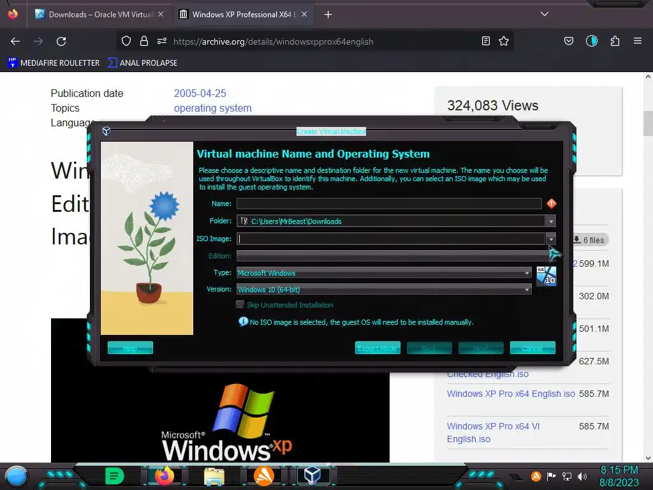Open Firefox from the taskbar

164,476
